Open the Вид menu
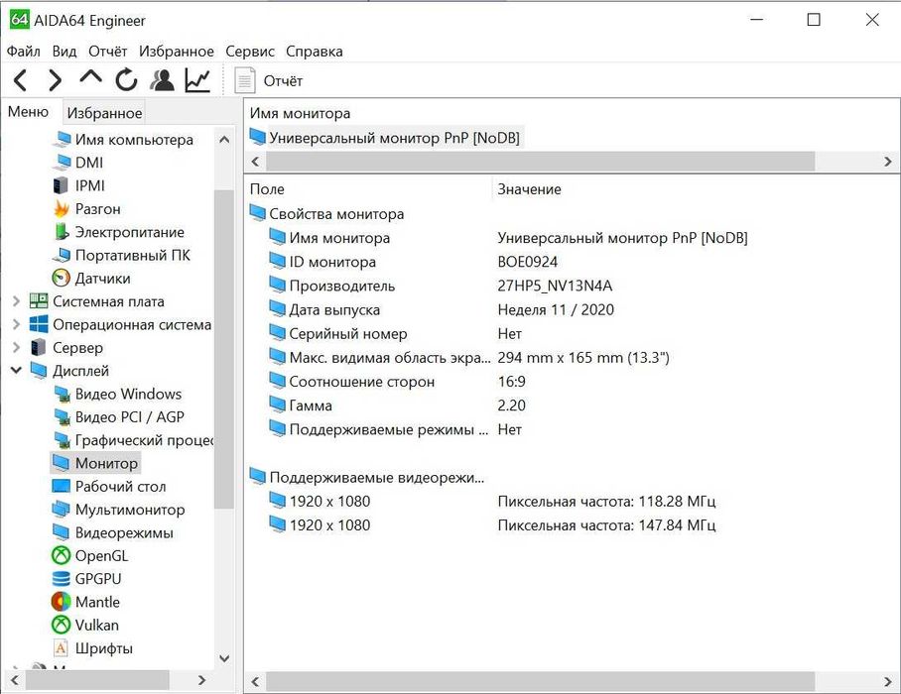The height and width of the screenshot is (694, 901). click(x=64, y=52)
